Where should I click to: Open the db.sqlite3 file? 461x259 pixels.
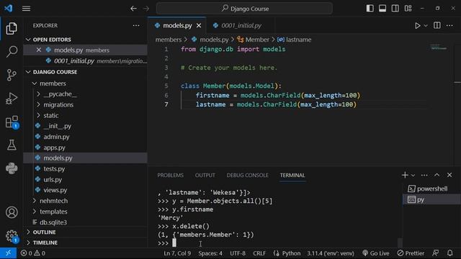click(x=53, y=222)
